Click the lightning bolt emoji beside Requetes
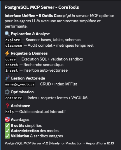This screenshot has height=150, width=121. tap(7, 53)
